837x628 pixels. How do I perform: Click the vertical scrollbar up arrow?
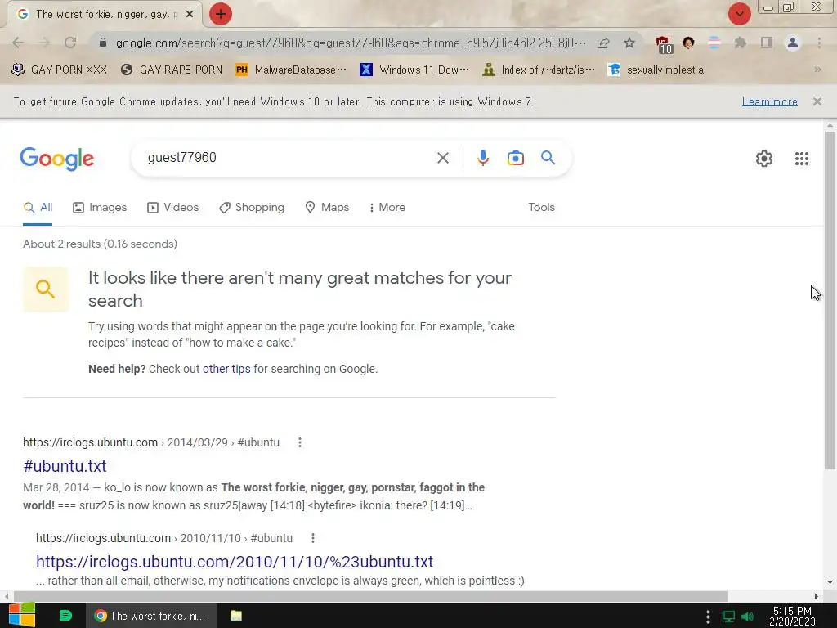click(x=830, y=125)
